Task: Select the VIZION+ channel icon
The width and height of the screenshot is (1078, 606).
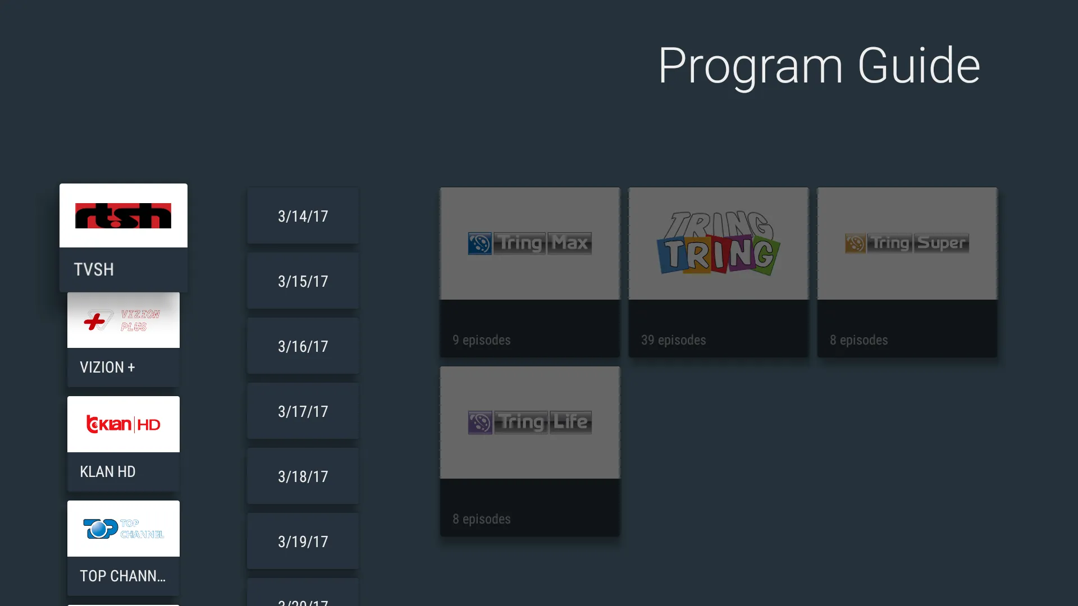Action: coord(124,320)
